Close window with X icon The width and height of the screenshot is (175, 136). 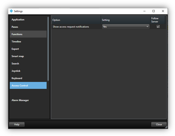pyautogui.click(x=163, y=11)
